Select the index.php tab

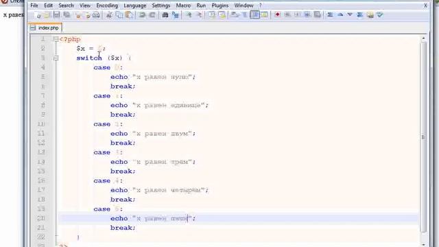click(x=45, y=27)
